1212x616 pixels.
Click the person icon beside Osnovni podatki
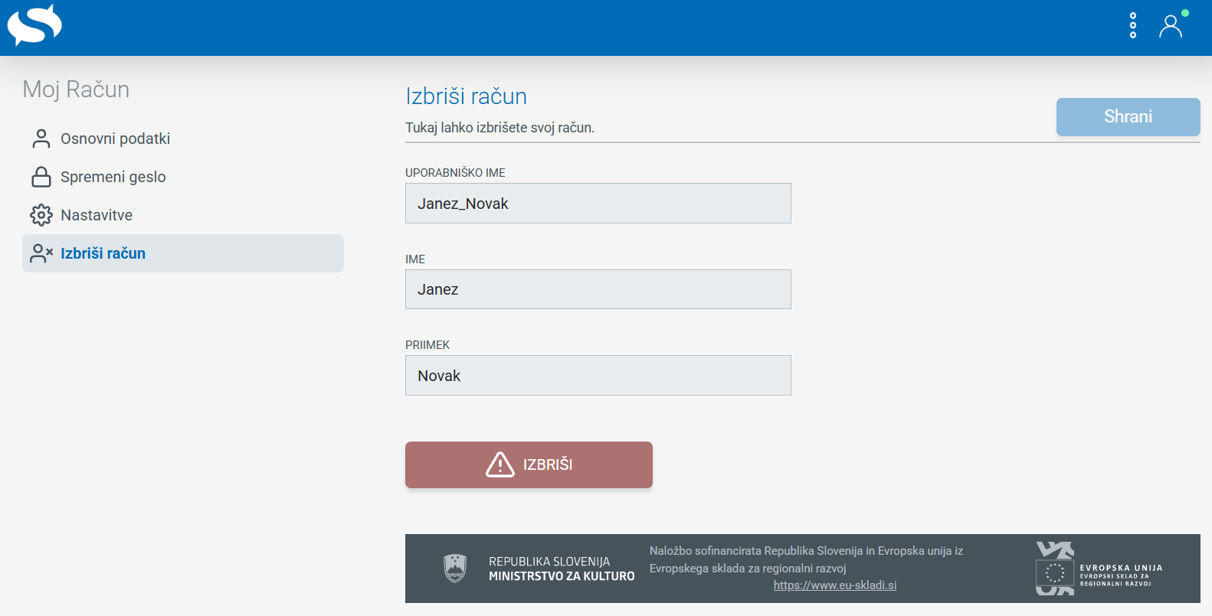coord(41,139)
